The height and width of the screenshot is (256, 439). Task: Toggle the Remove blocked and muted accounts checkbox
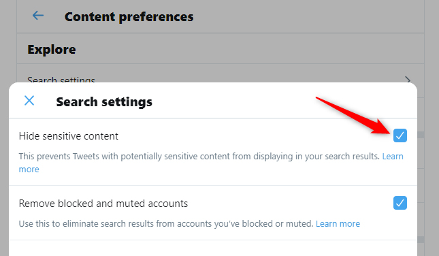(400, 203)
